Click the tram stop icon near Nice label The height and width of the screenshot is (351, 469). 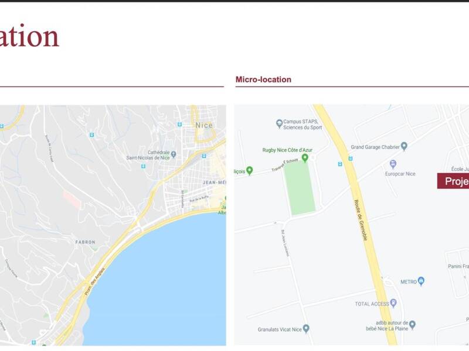(179, 124)
